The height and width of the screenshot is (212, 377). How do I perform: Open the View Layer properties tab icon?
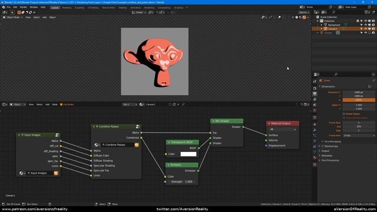[x=315, y=100]
